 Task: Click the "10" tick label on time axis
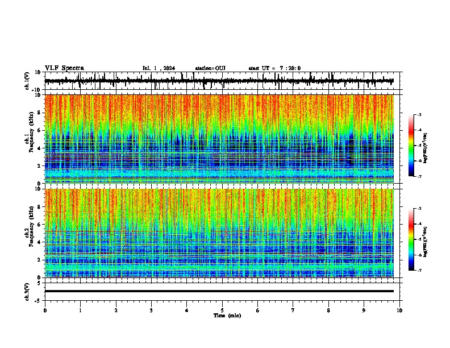[399, 310]
